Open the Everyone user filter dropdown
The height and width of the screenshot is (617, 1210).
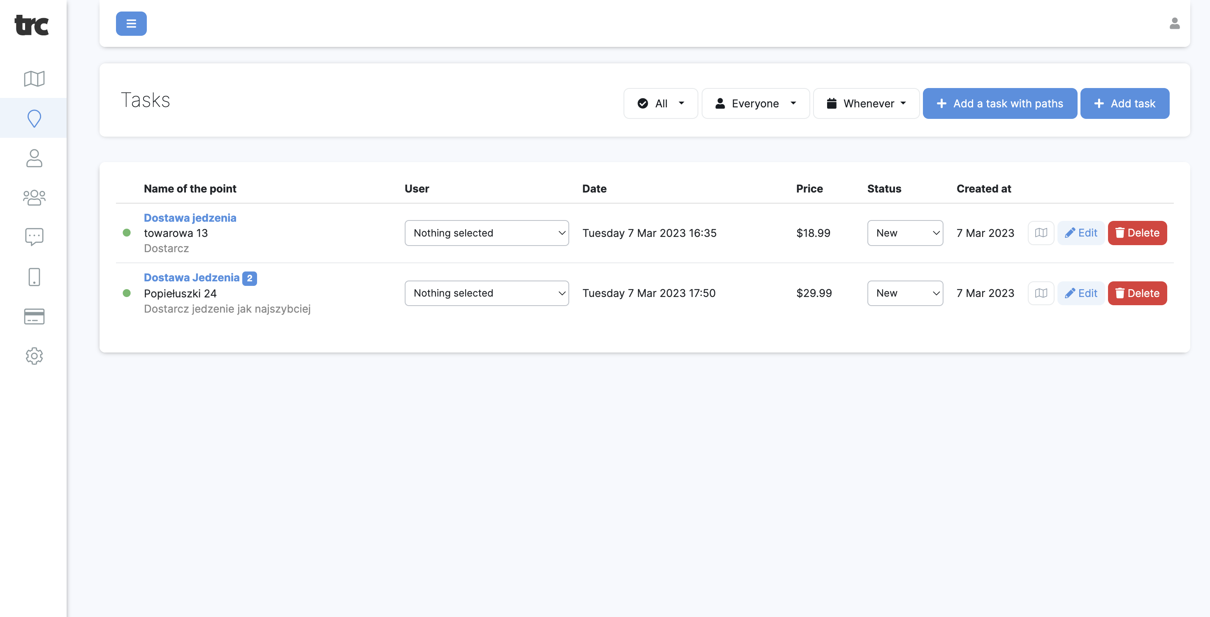(755, 103)
